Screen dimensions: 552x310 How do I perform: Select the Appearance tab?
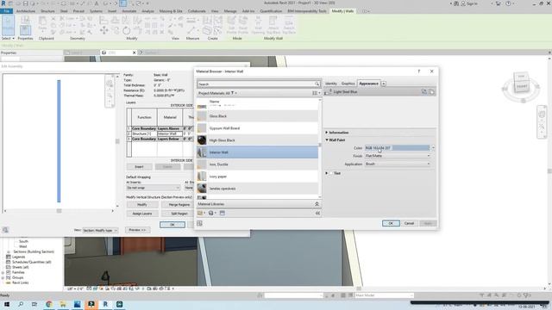[368, 84]
